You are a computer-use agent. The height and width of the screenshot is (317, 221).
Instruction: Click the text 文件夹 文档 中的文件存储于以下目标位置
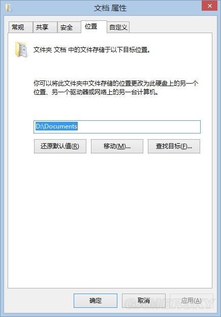click(x=92, y=50)
